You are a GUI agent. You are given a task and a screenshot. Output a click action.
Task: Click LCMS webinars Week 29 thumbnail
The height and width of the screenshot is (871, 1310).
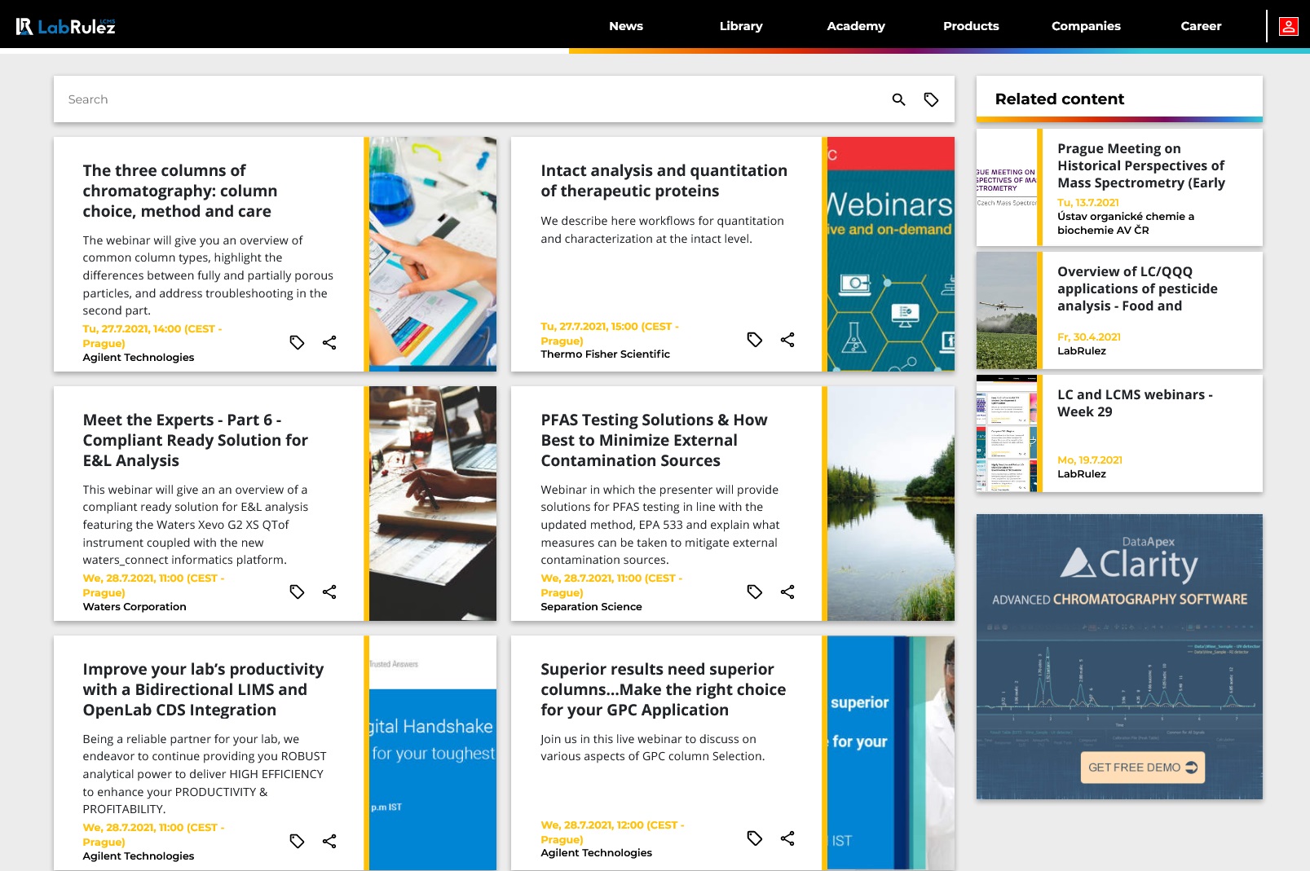tap(1007, 433)
